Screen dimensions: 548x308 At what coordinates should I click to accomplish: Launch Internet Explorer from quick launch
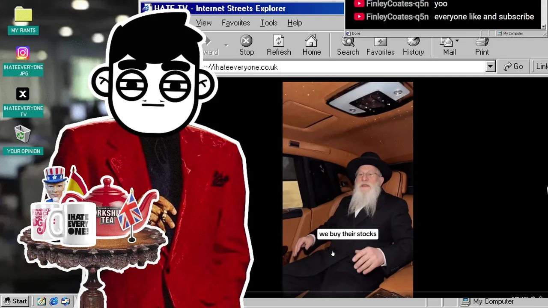[x=54, y=301]
